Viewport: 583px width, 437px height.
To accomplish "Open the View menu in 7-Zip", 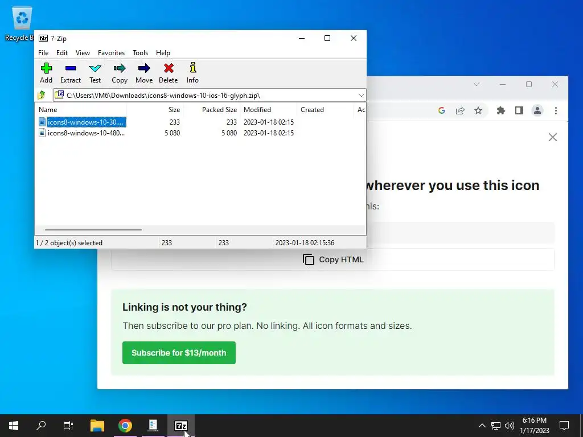I will pos(83,53).
